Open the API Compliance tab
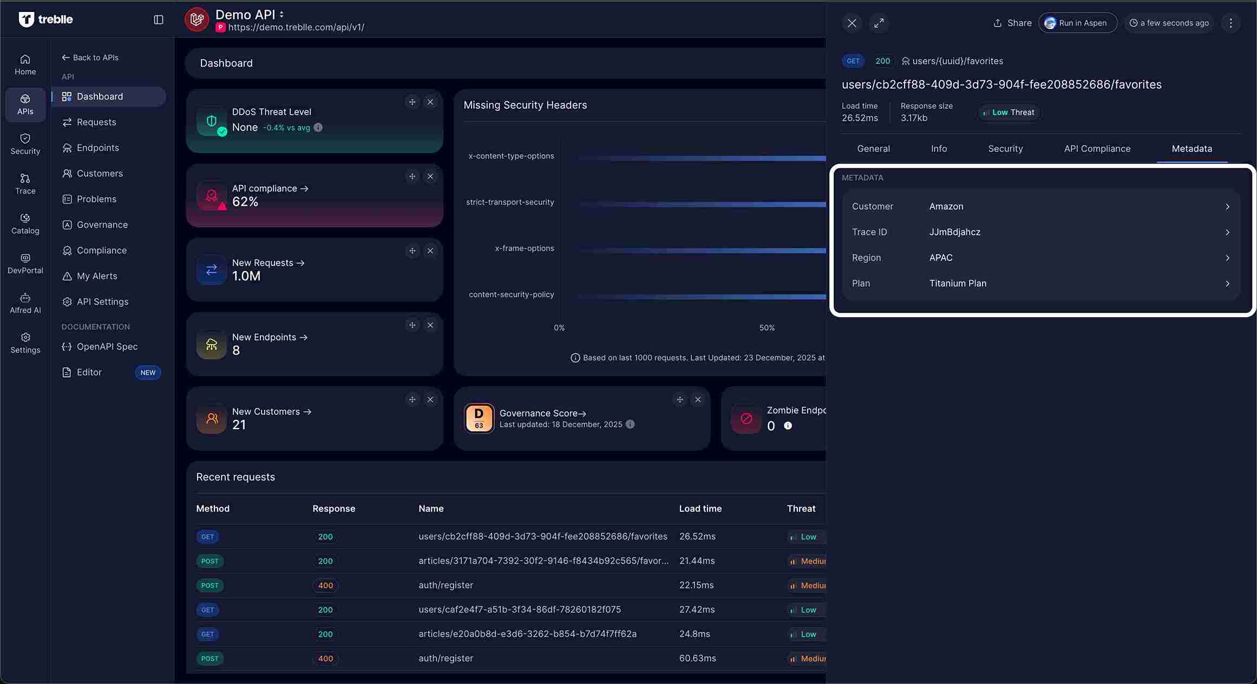Image resolution: width=1257 pixels, height=684 pixels. [x=1096, y=148]
